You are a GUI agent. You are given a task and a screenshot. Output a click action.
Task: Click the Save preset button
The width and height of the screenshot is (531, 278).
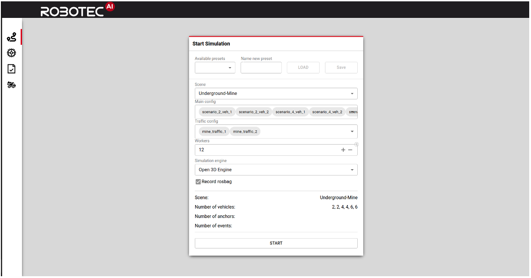341,67
